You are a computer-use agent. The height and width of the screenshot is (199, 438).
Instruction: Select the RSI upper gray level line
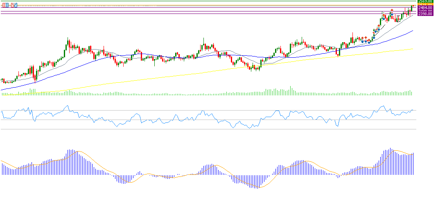123,111
